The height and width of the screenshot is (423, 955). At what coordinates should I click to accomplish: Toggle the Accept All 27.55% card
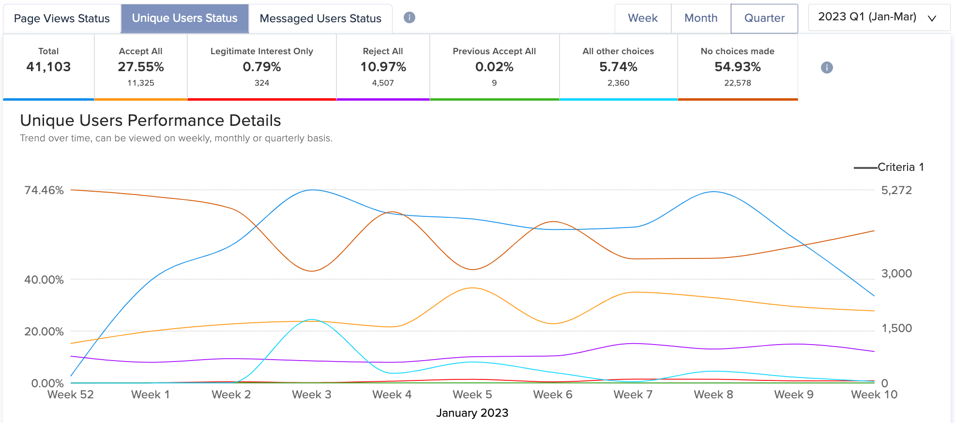tap(141, 67)
